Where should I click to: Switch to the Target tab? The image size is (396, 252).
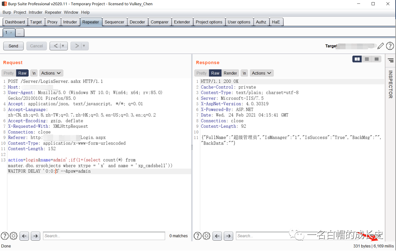(36, 22)
